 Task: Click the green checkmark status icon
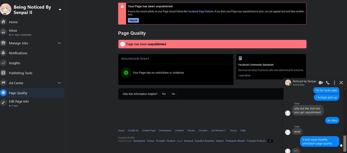(126, 73)
